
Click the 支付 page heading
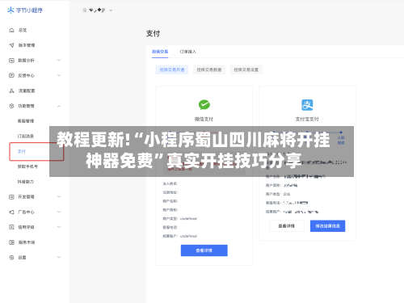(153, 33)
